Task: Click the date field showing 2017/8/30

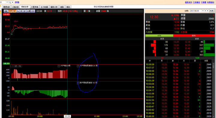Action: (196, 11)
